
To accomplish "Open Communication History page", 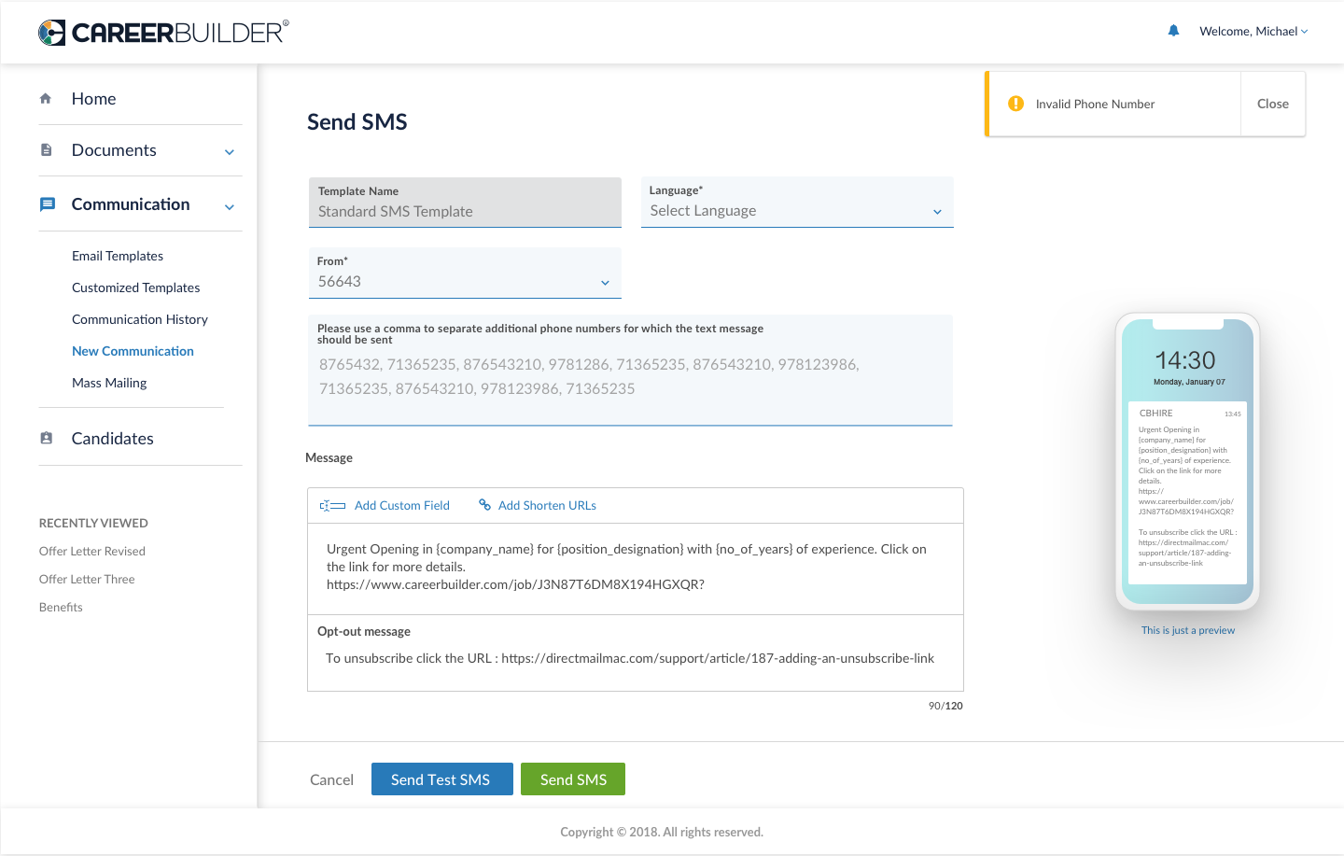I will pyautogui.click(x=140, y=319).
